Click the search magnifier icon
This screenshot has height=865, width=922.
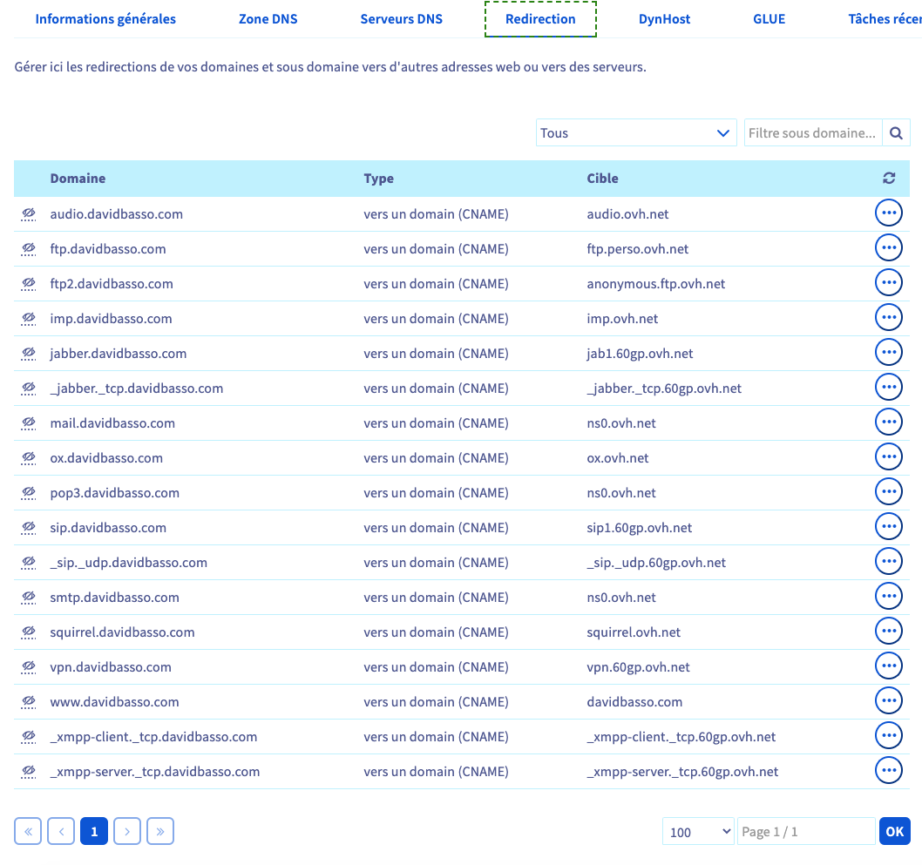[x=896, y=133]
